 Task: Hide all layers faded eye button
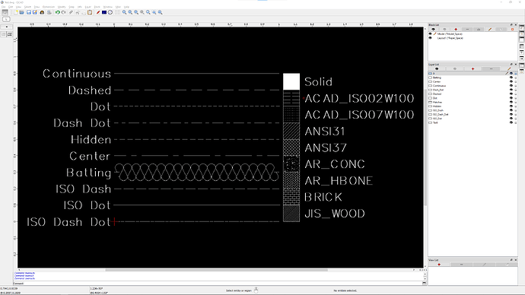[455, 69]
